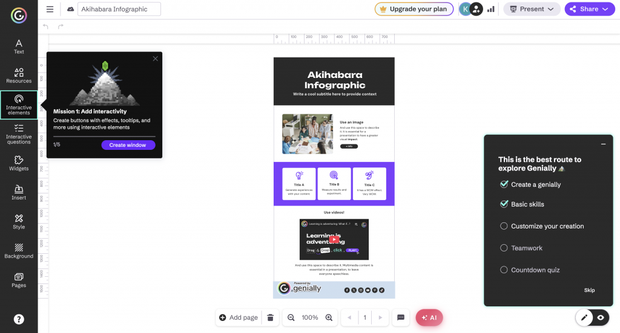620x333 pixels.
Task: Click the trash icon to delete page
Action: coord(271,317)
